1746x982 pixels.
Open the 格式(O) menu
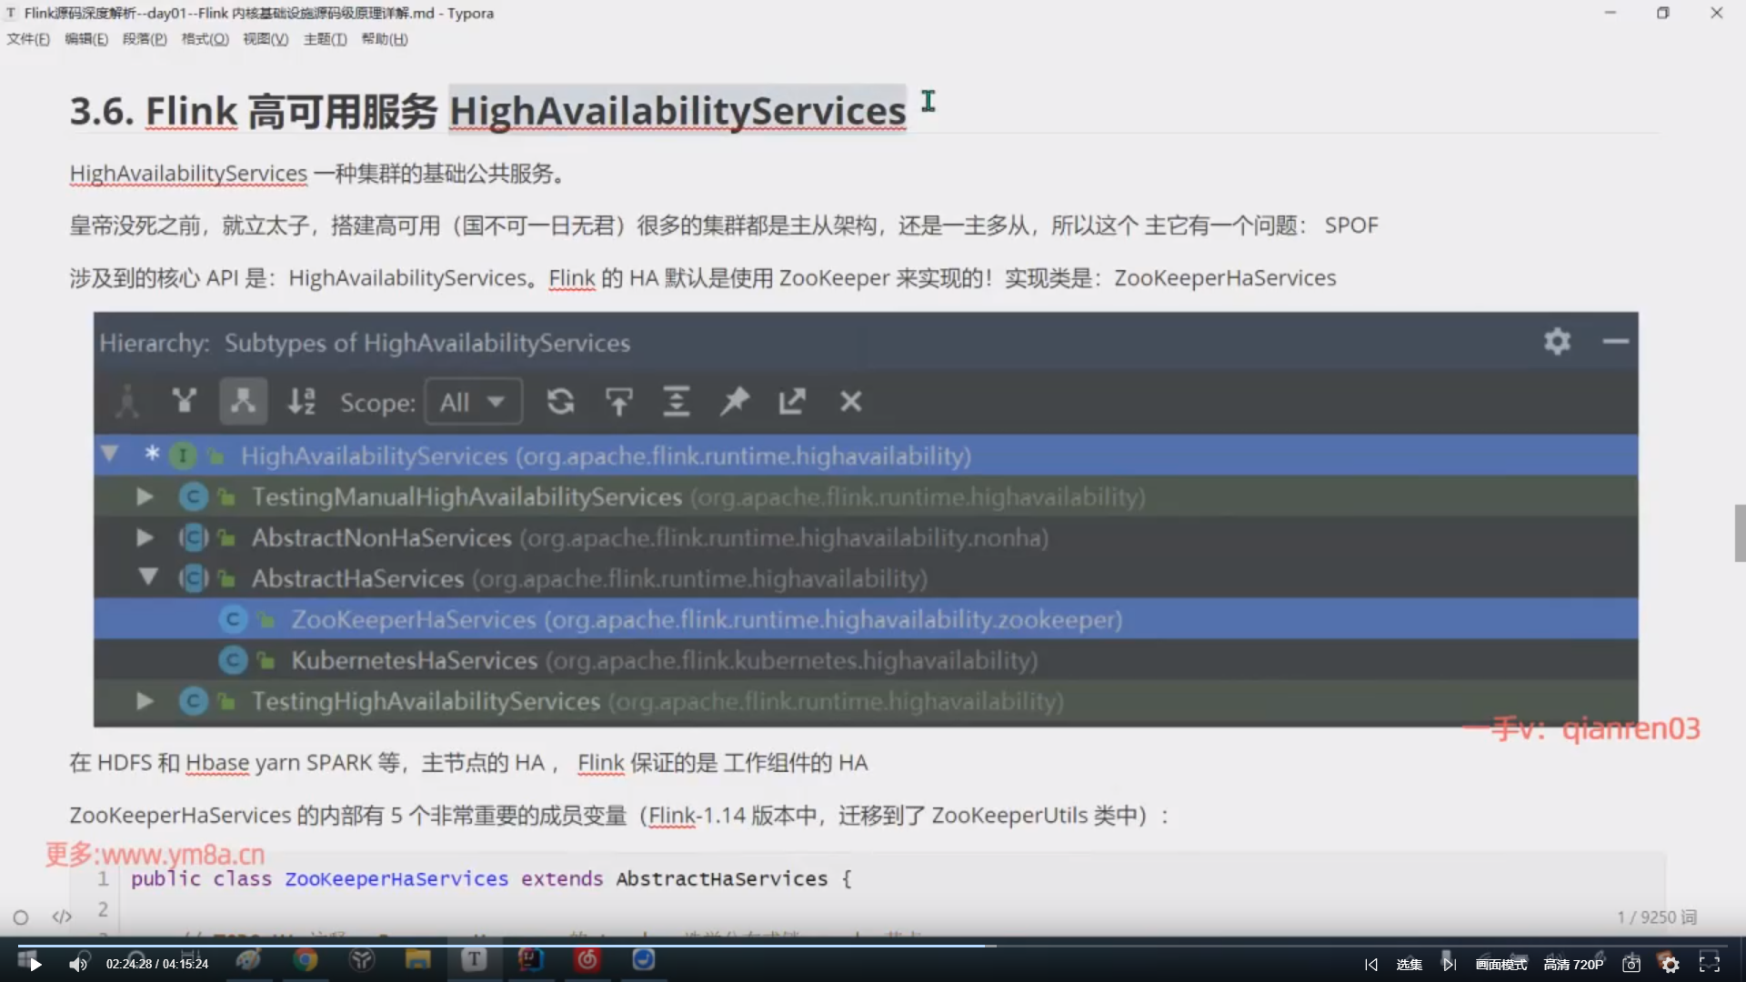point(205,39)
